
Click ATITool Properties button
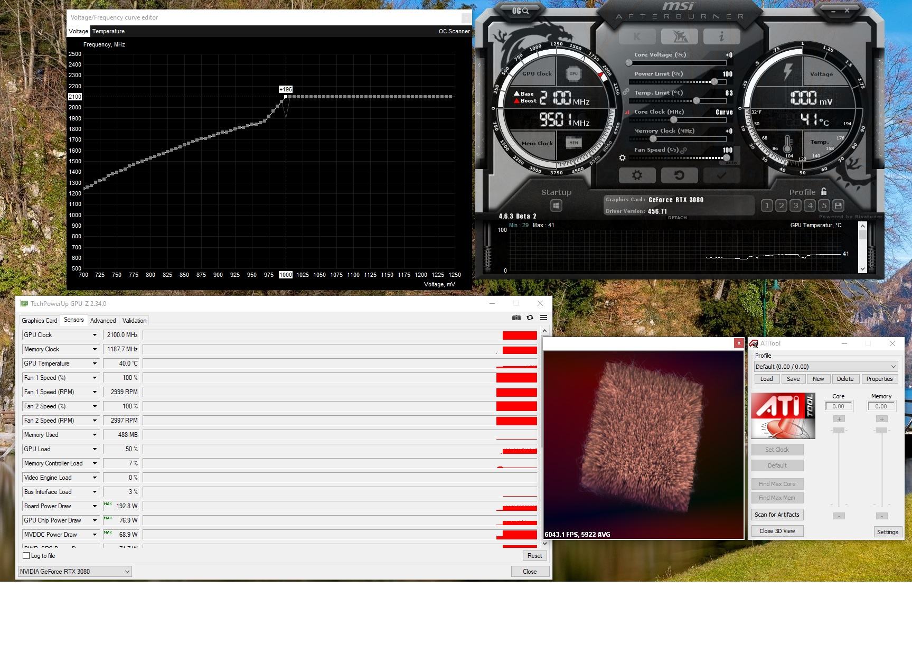click(x=879, y=379)
